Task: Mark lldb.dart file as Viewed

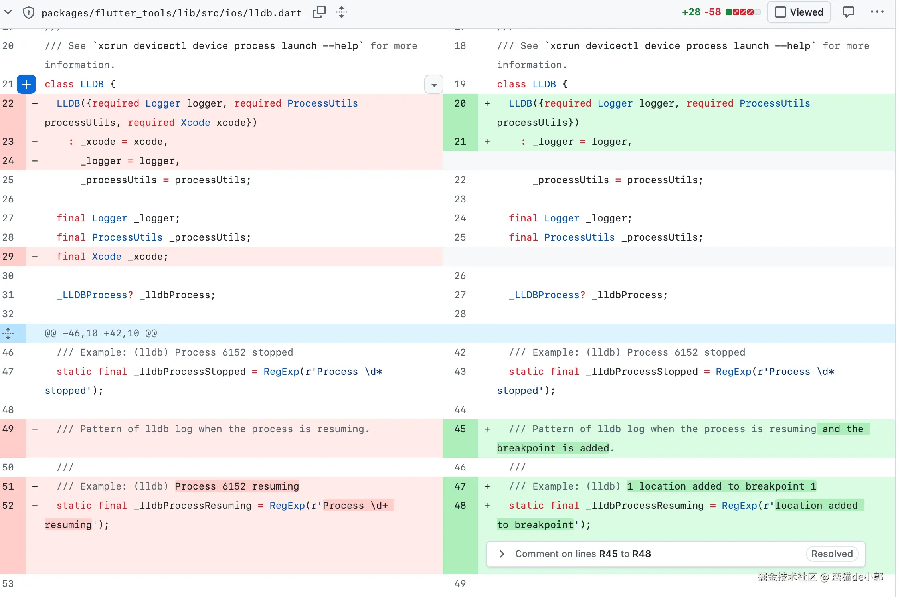Action: pos(799,12)
